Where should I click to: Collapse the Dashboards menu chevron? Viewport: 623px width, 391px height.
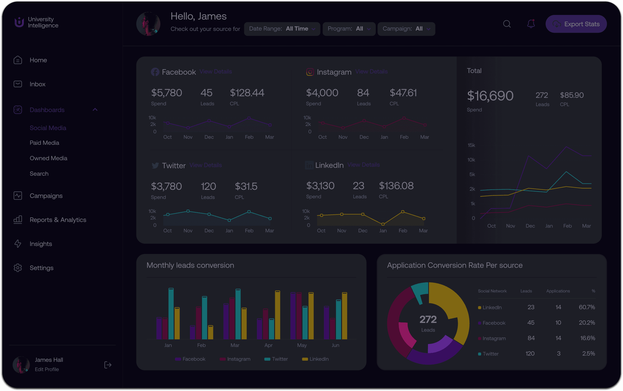point(95,110)
